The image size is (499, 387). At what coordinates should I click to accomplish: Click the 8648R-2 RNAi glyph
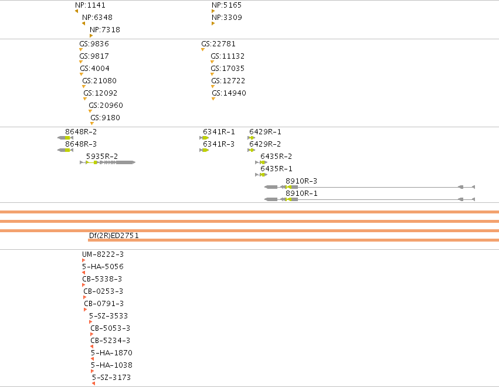(x=65, y=138)
